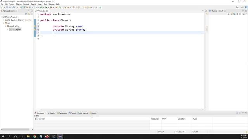
Task: Open File Explorer from taskbar
Action: 28,136
